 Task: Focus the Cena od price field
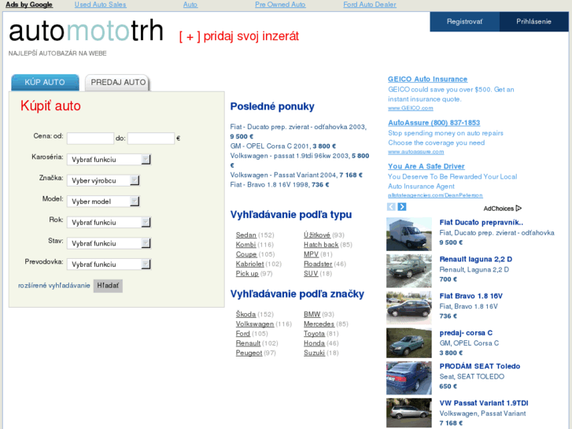(90, 139)
